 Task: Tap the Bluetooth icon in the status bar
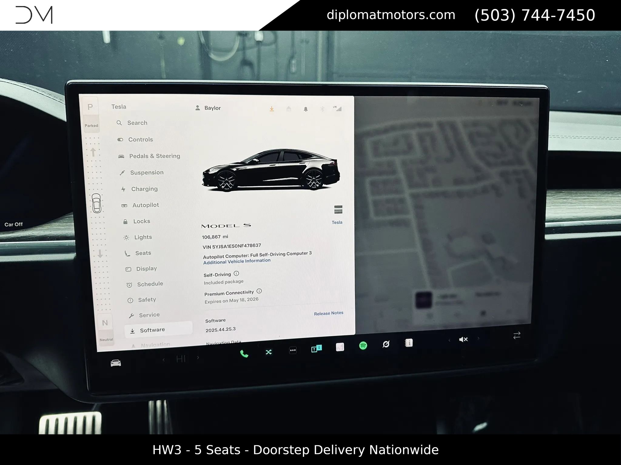[322, 109]
